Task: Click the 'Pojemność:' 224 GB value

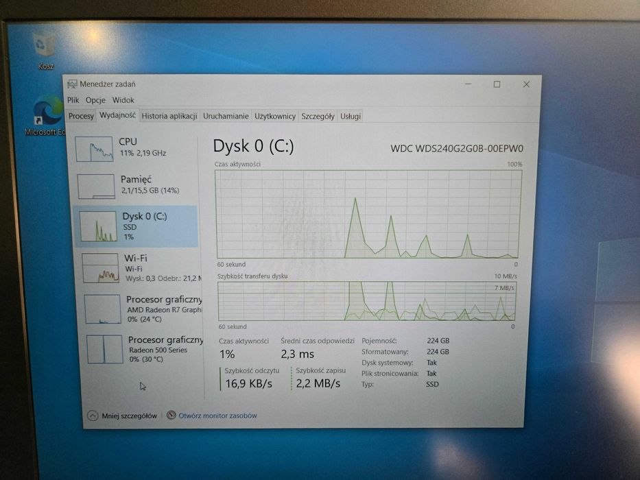Action: click(438, 340)
